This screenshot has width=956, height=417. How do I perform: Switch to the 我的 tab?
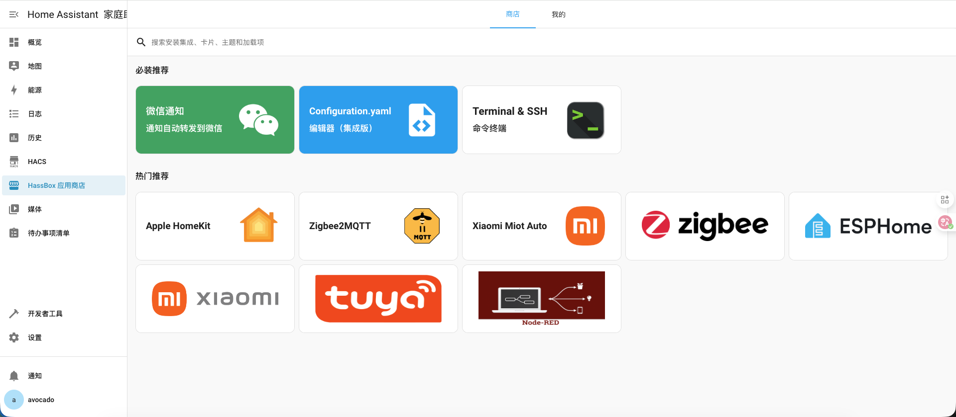point(558,14)
